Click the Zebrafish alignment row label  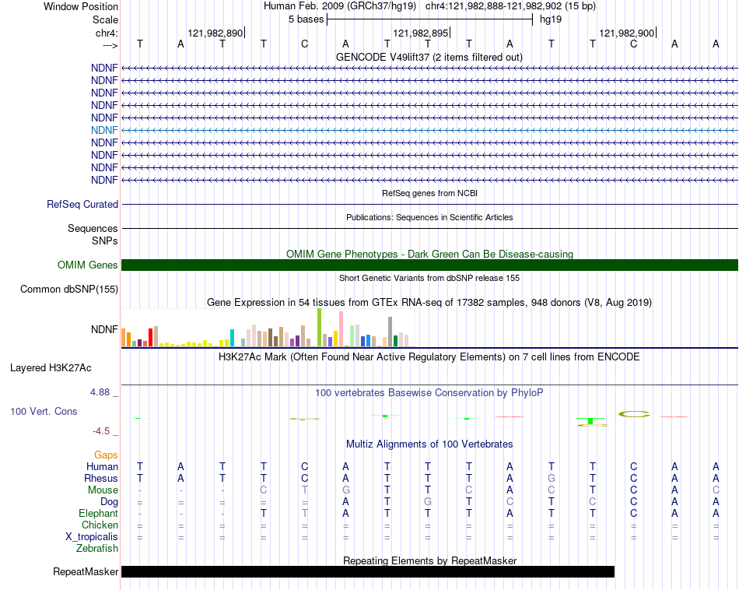(97, 549)
